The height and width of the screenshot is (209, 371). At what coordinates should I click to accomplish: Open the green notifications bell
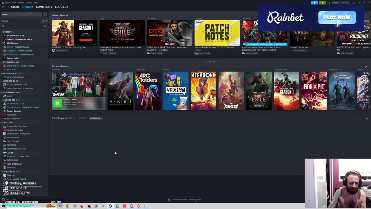pyautogui.click(x=323, y=3)
